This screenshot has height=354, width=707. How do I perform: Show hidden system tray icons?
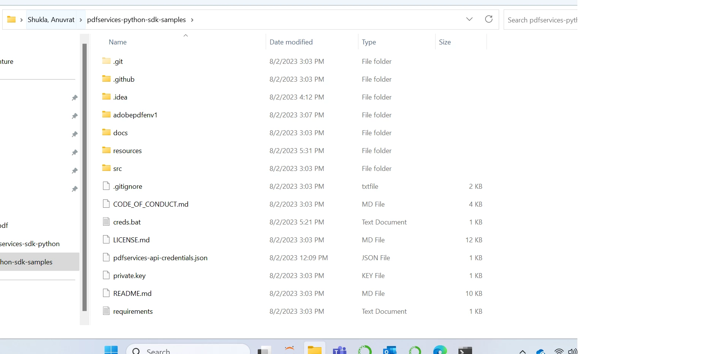coord(523,351)
